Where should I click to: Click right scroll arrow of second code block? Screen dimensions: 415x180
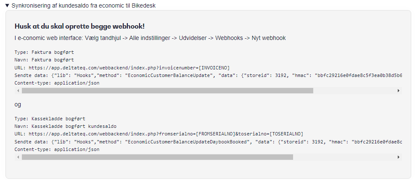point(399,157)
